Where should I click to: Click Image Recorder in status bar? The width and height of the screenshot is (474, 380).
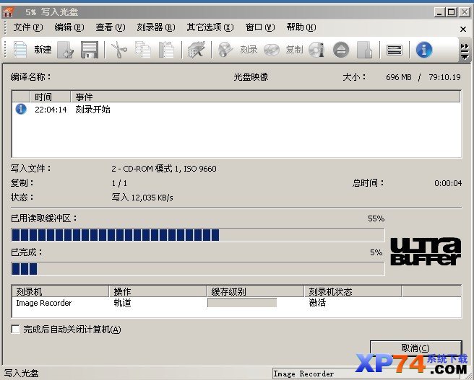click(x=303, y=374)
